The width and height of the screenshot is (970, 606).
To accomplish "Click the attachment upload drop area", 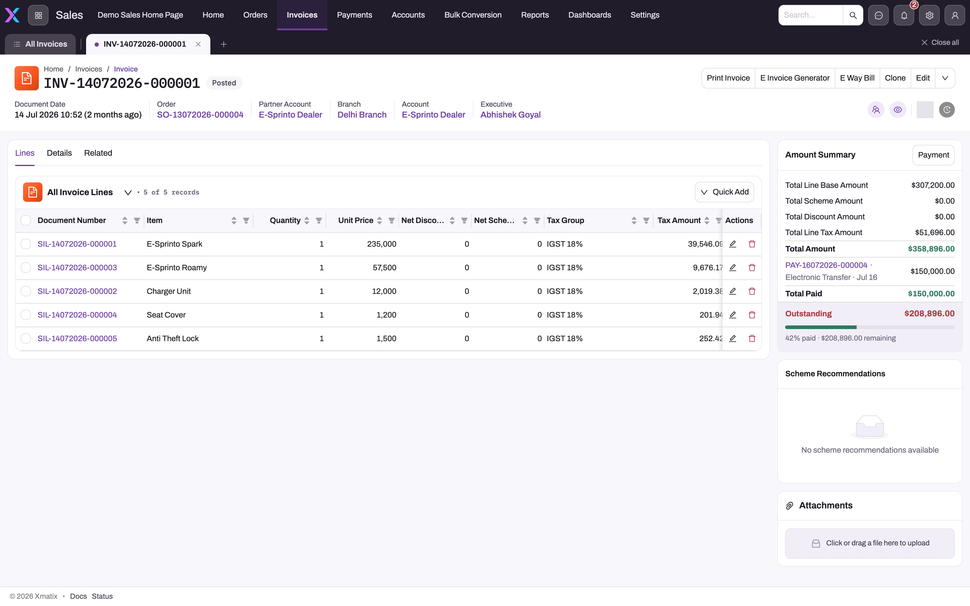I will (870, 543).
